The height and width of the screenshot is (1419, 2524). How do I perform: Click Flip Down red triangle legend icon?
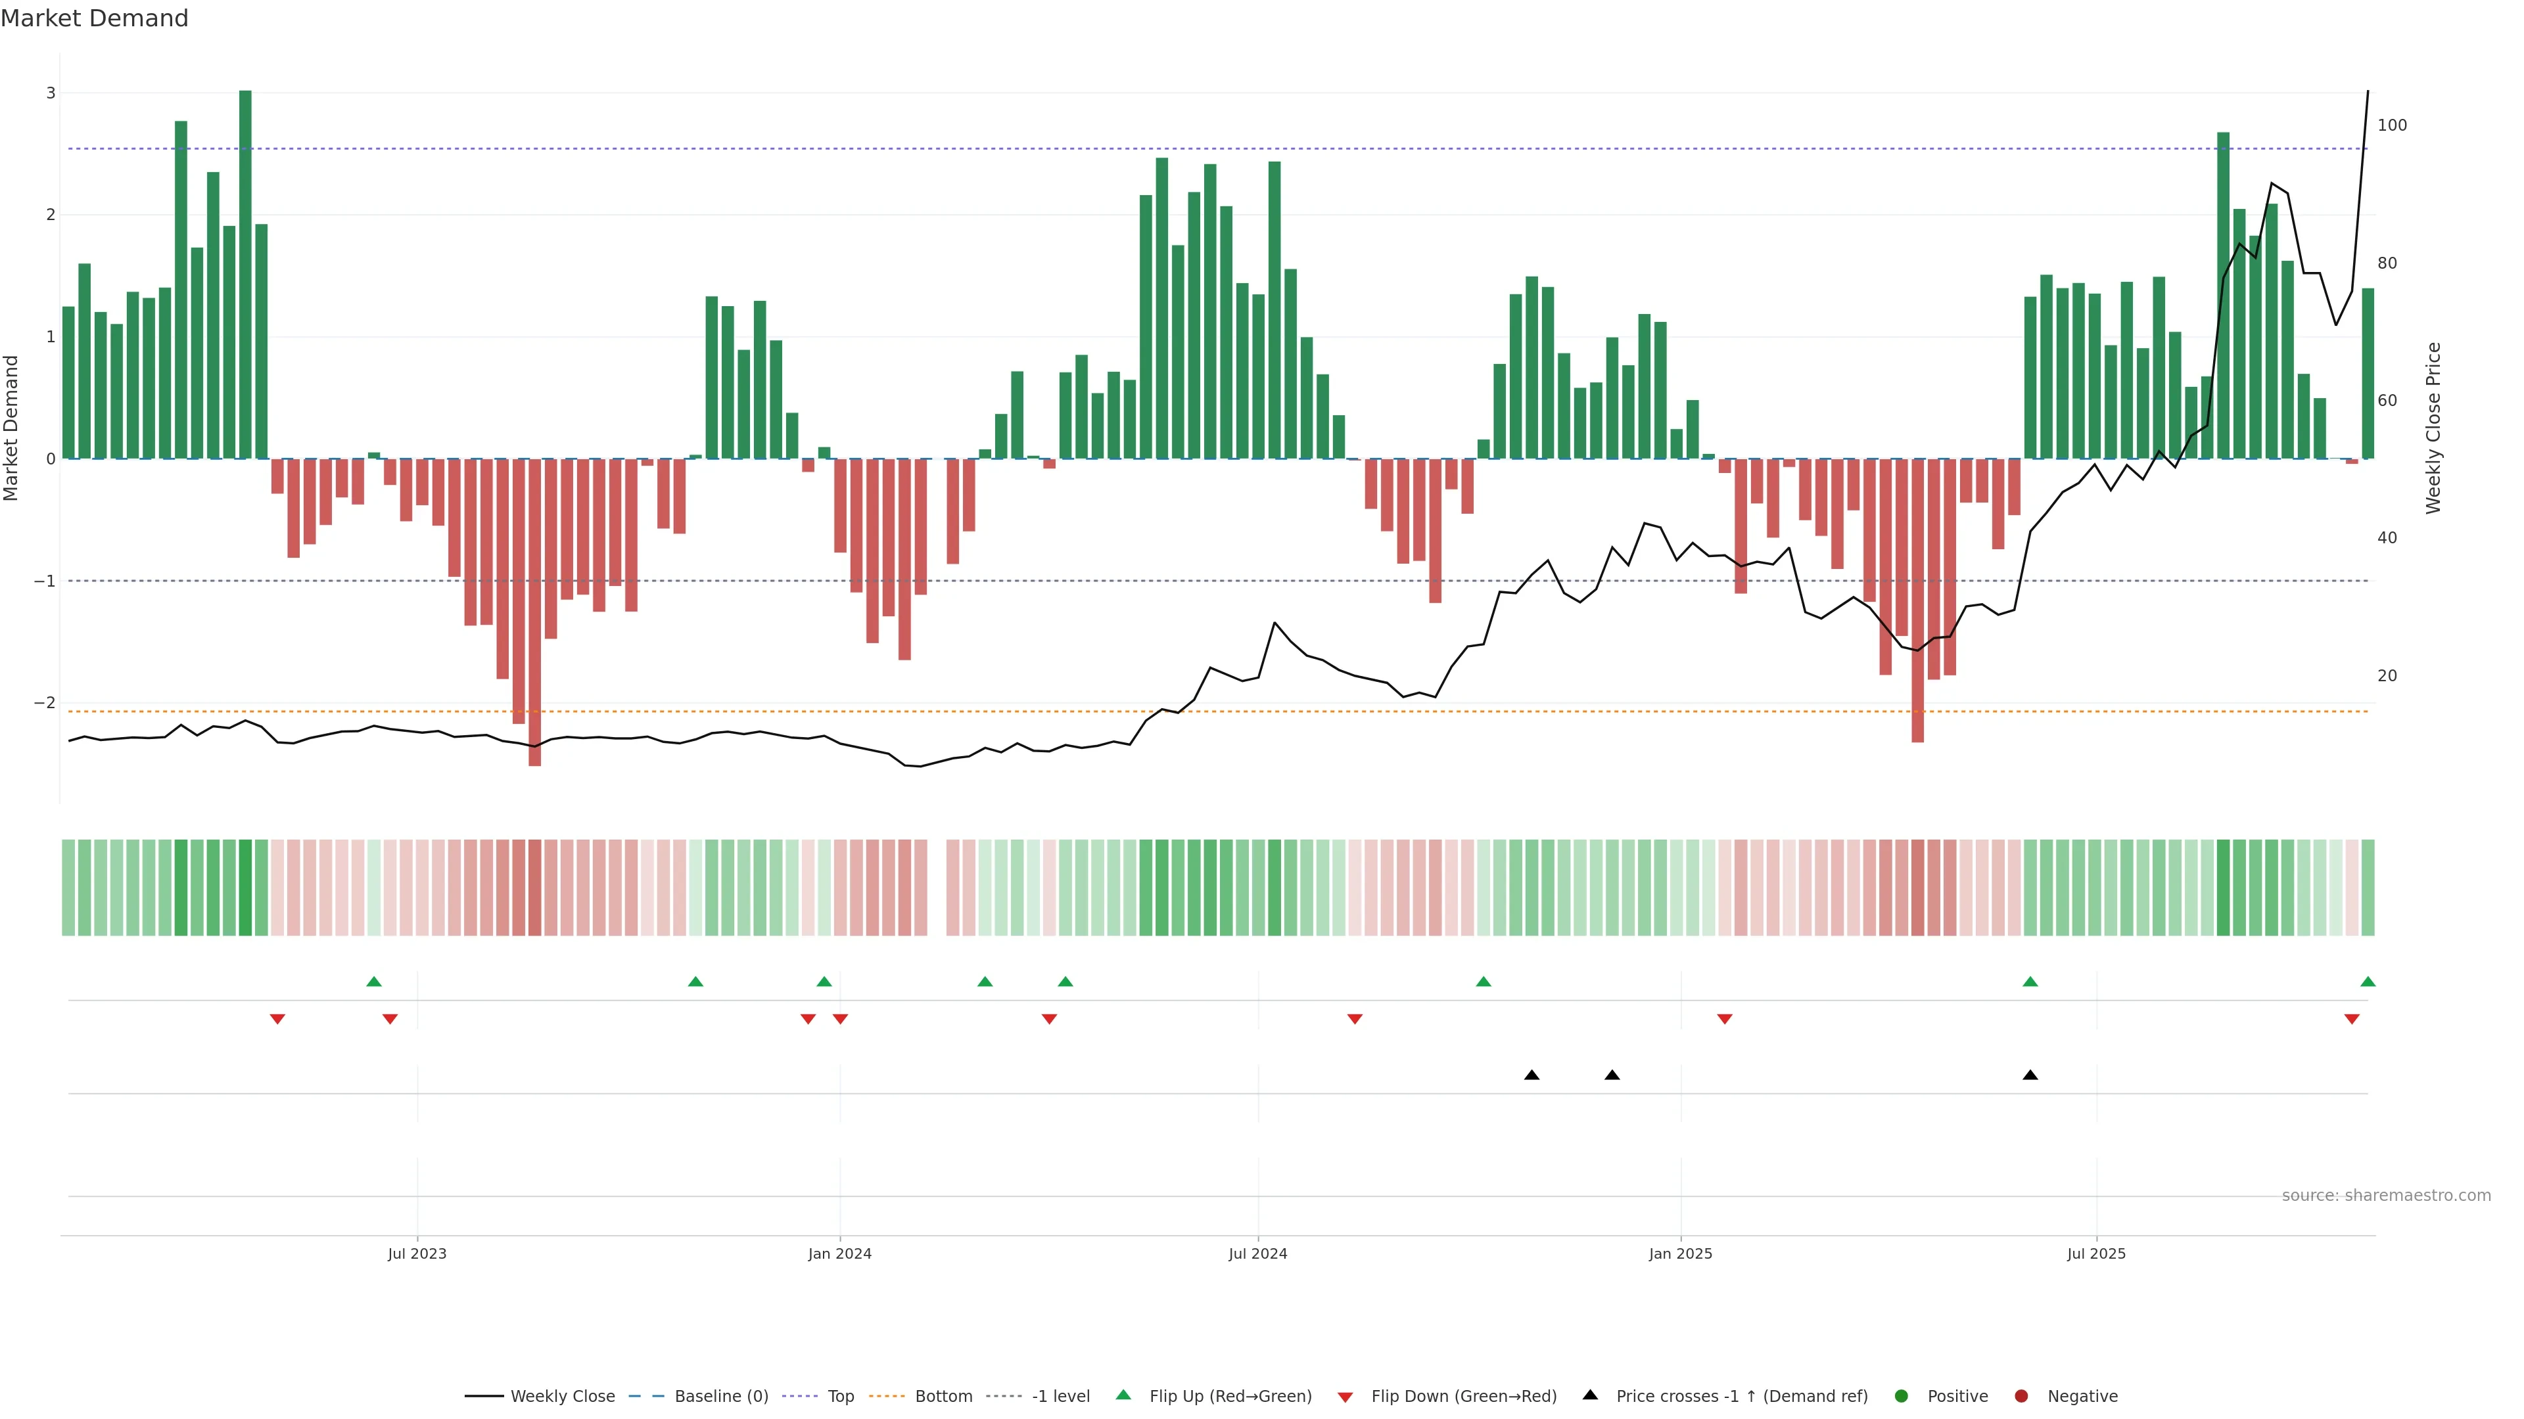click(x=1345, y=1397)
